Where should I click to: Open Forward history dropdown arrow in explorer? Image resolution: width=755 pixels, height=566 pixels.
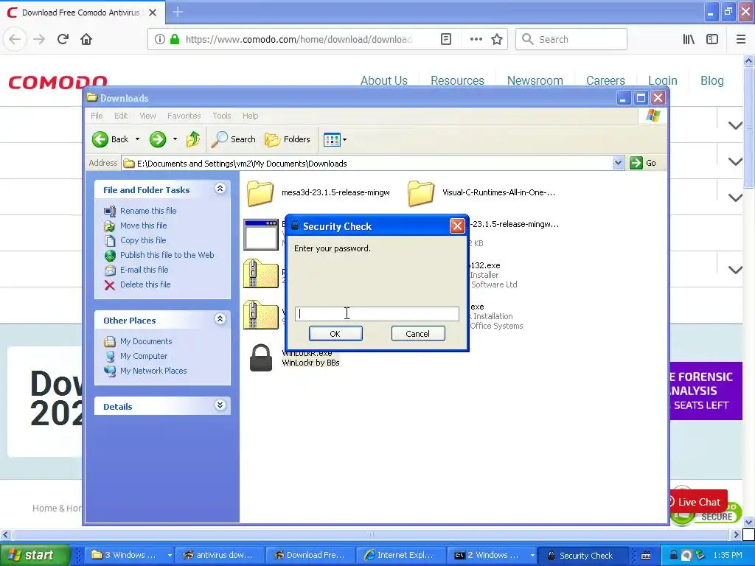[x=175, y=139]
